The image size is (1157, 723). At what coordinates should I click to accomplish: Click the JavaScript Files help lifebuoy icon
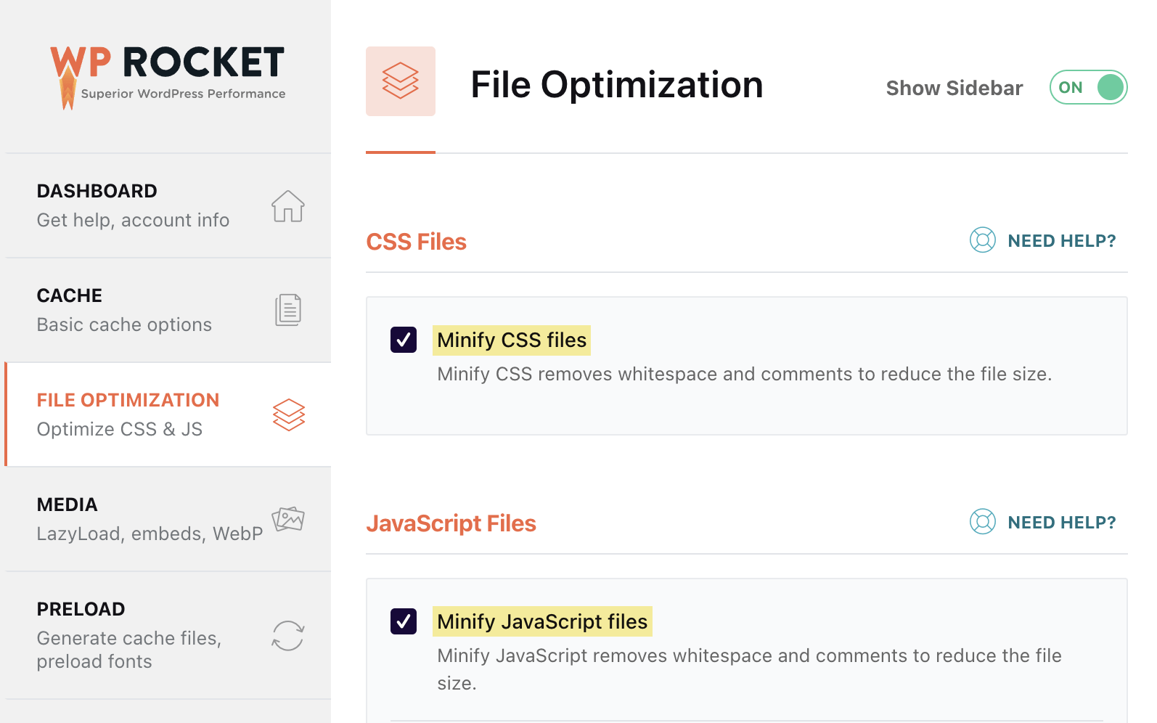point(983,522)
